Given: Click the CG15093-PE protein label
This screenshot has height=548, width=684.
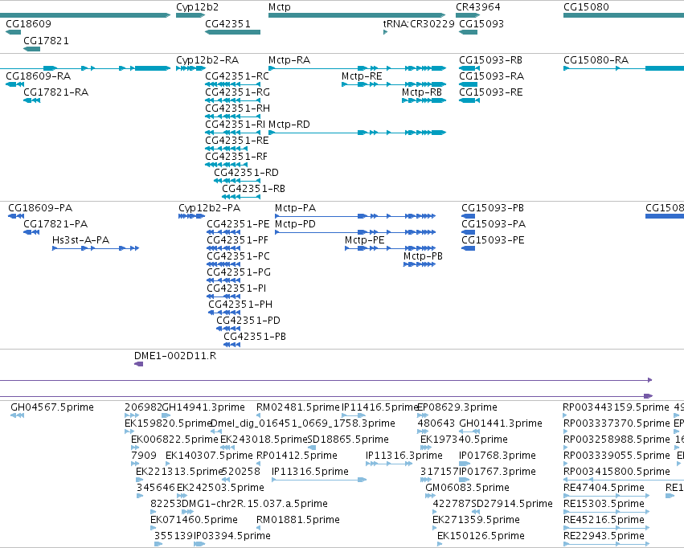Looking at the screenshot, I should pyautogui.click(x=493, y=240).
